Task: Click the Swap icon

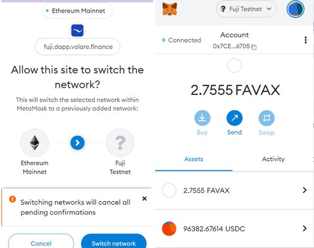Action: [x=266, y=118]
